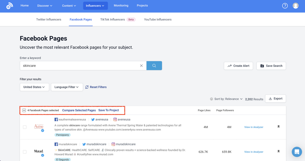The height and width of the screenshot is (161, 305).
Task: Open the Discover menu
Action: point(45,6)
